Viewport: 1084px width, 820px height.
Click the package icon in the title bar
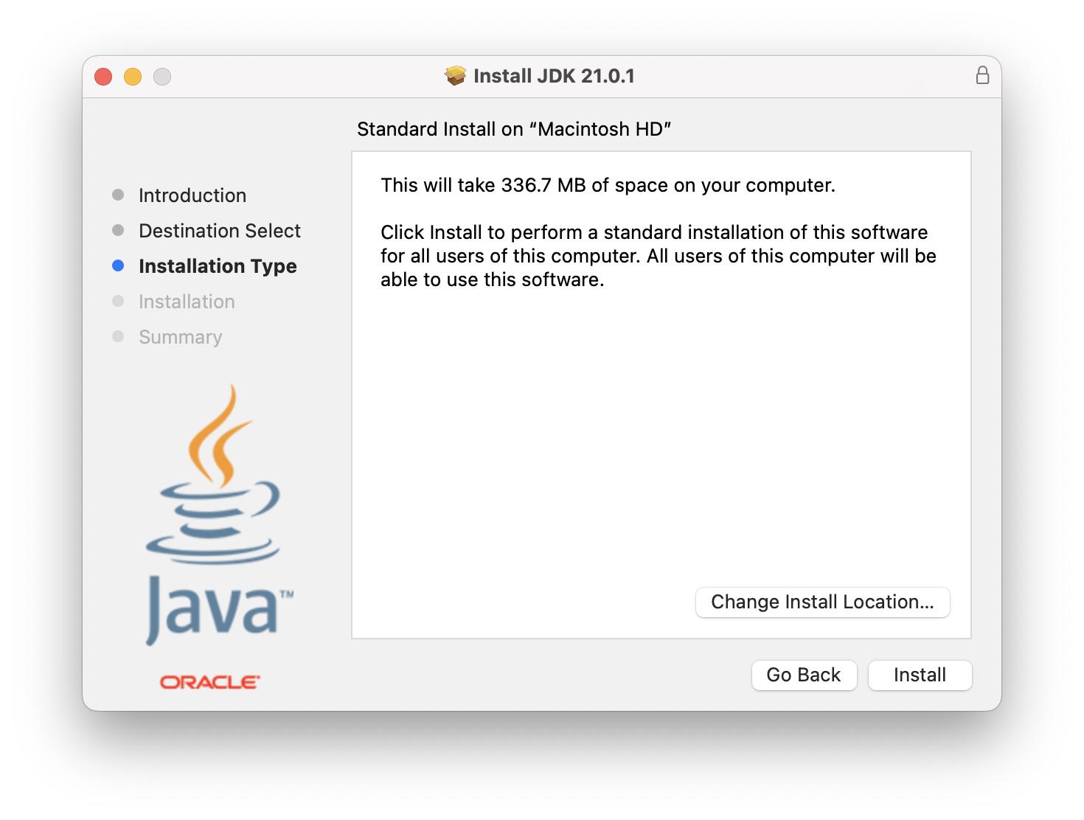(455, 75)
